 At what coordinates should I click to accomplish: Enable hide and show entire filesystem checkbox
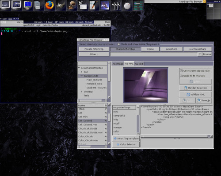coord(118,44)
